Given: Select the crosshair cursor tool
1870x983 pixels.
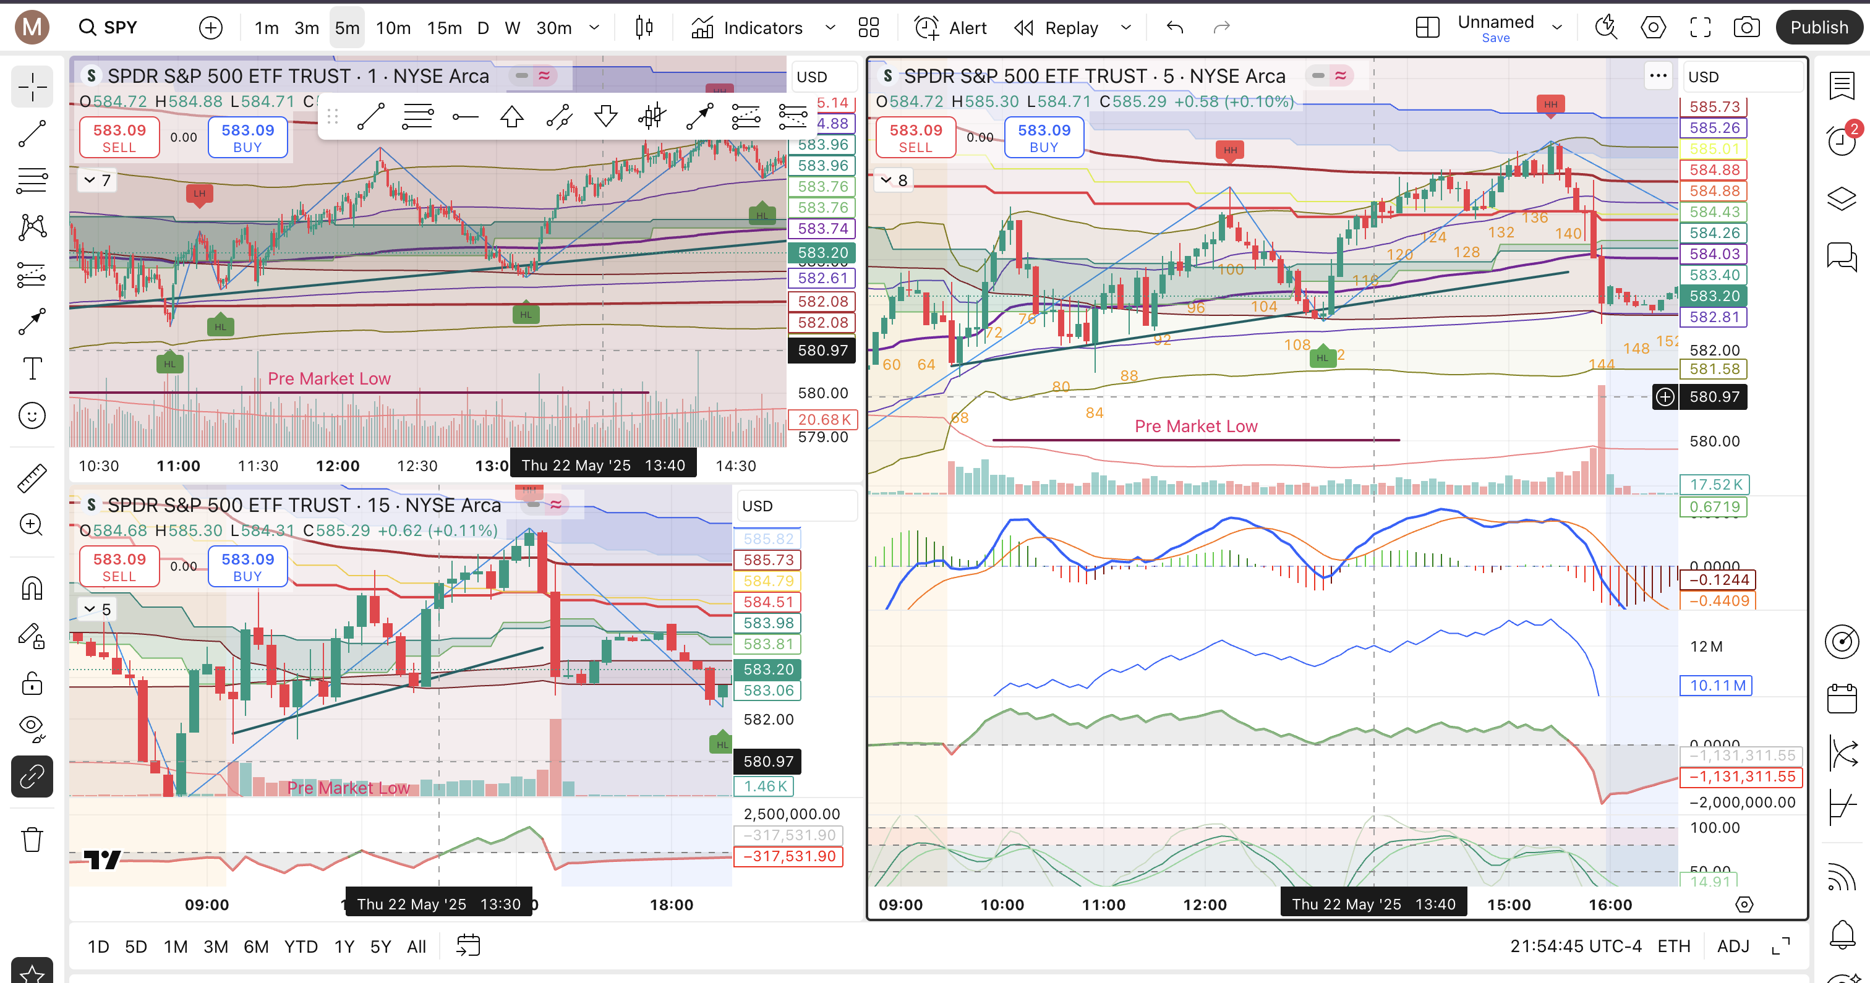Looking at the screenshot, I should click(32, 87).
